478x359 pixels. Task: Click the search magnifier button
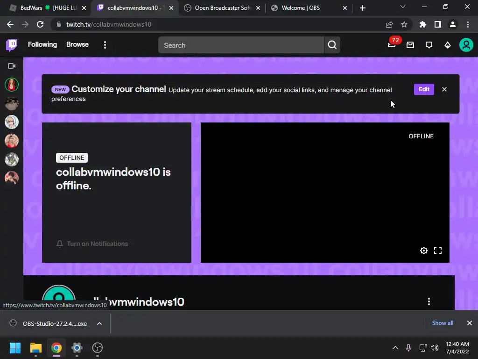coord(332,45)
